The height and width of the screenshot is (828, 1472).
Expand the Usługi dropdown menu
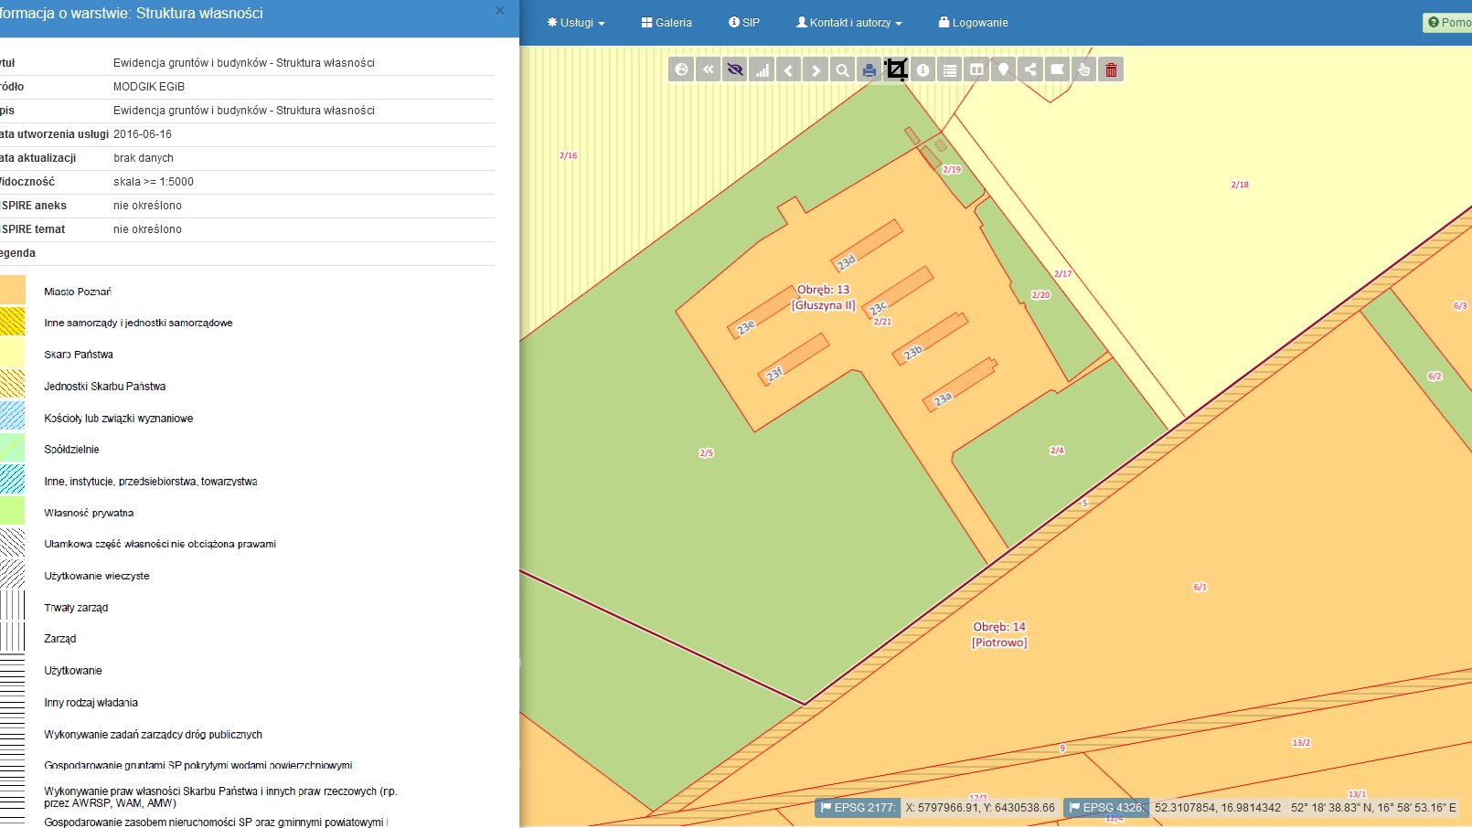click(576, 23)
